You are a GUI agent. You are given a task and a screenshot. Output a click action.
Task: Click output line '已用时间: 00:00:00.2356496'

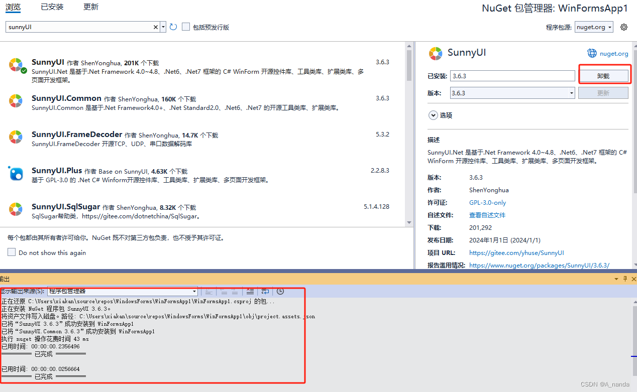40,346
